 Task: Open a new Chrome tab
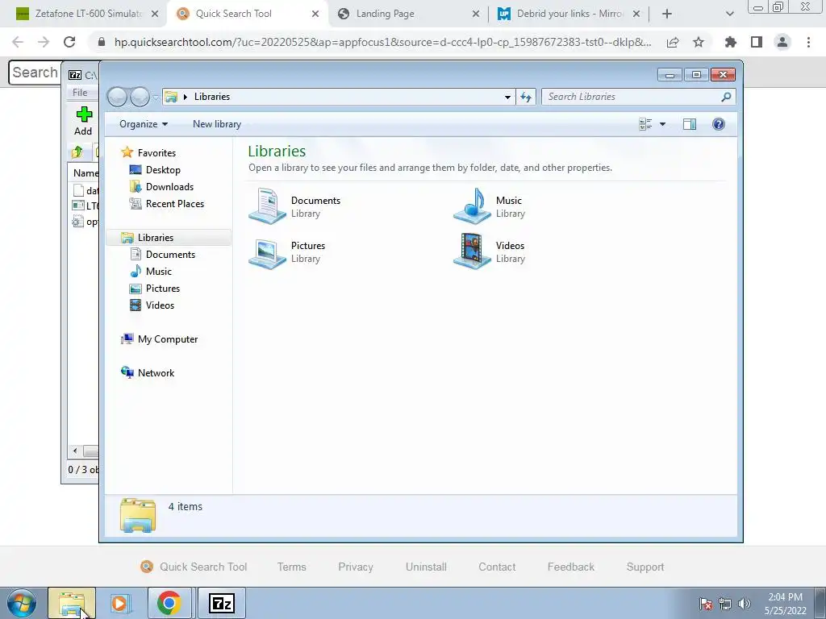point(667,14)
